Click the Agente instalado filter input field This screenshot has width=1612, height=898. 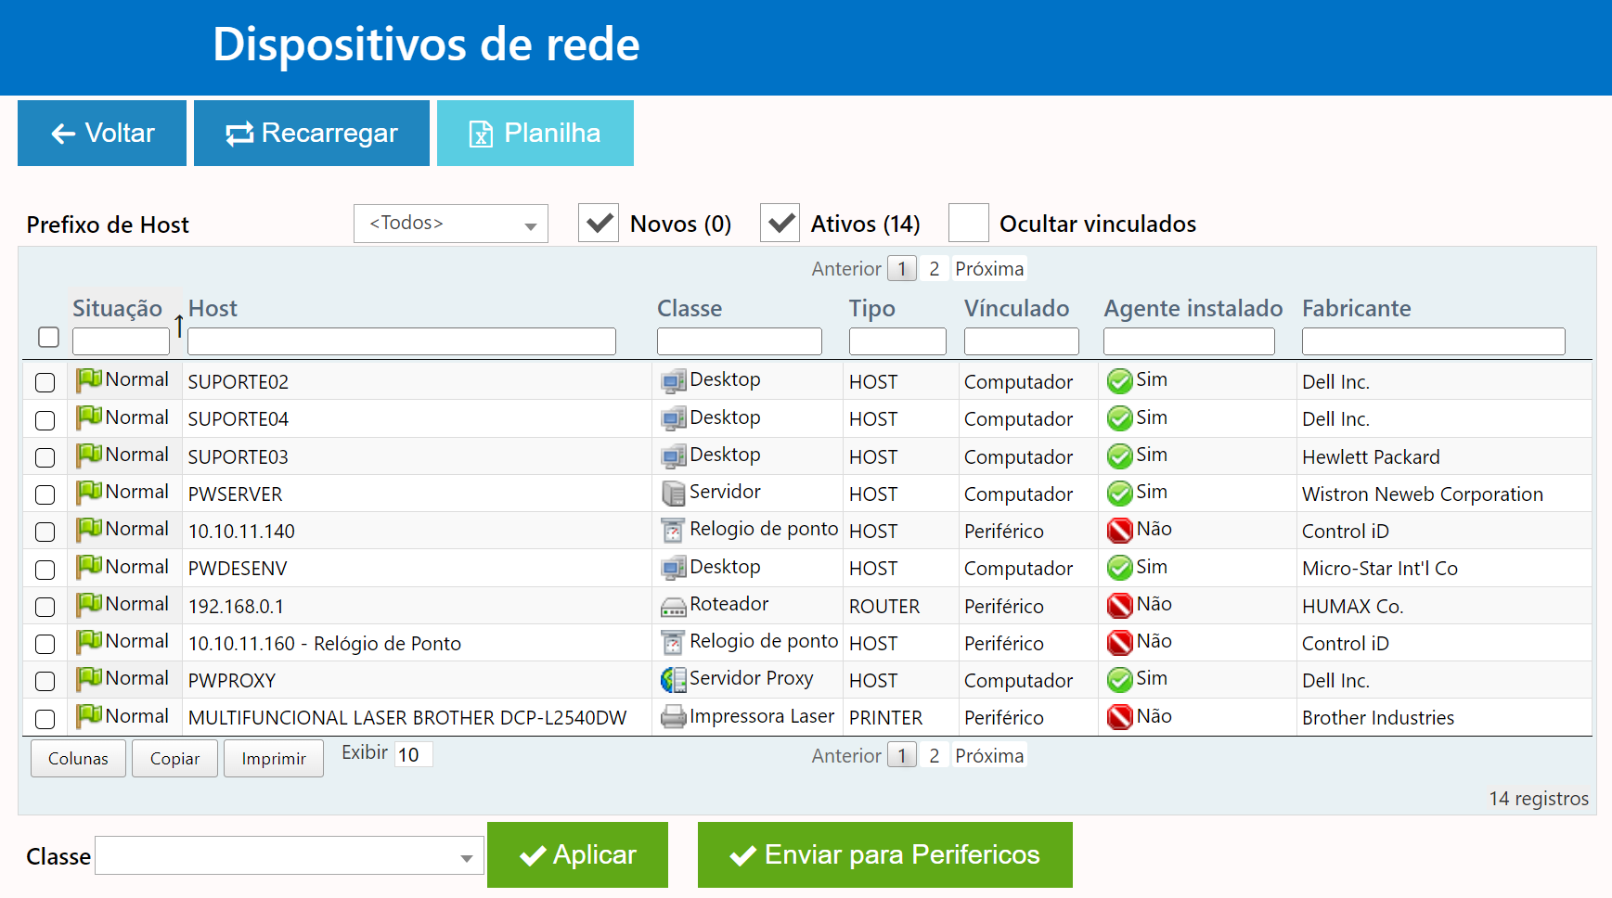tap(1189, 341)
